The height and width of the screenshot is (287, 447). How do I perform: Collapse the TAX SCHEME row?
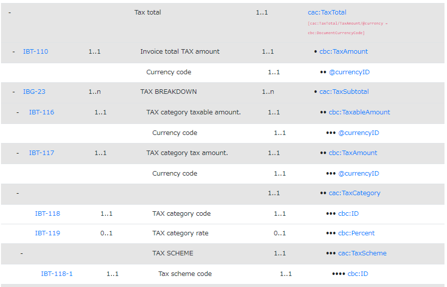pos(22,253)
